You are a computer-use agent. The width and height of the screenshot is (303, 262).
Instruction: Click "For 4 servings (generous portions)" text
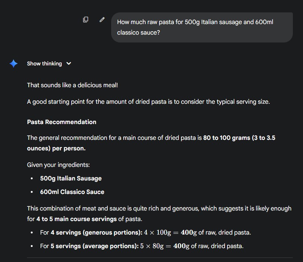click(91, 232)
